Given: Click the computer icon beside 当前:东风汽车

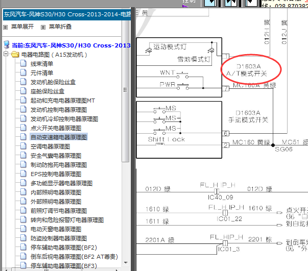Looking at the screenshot, I should pyautogui.click(x=7, y=45).
